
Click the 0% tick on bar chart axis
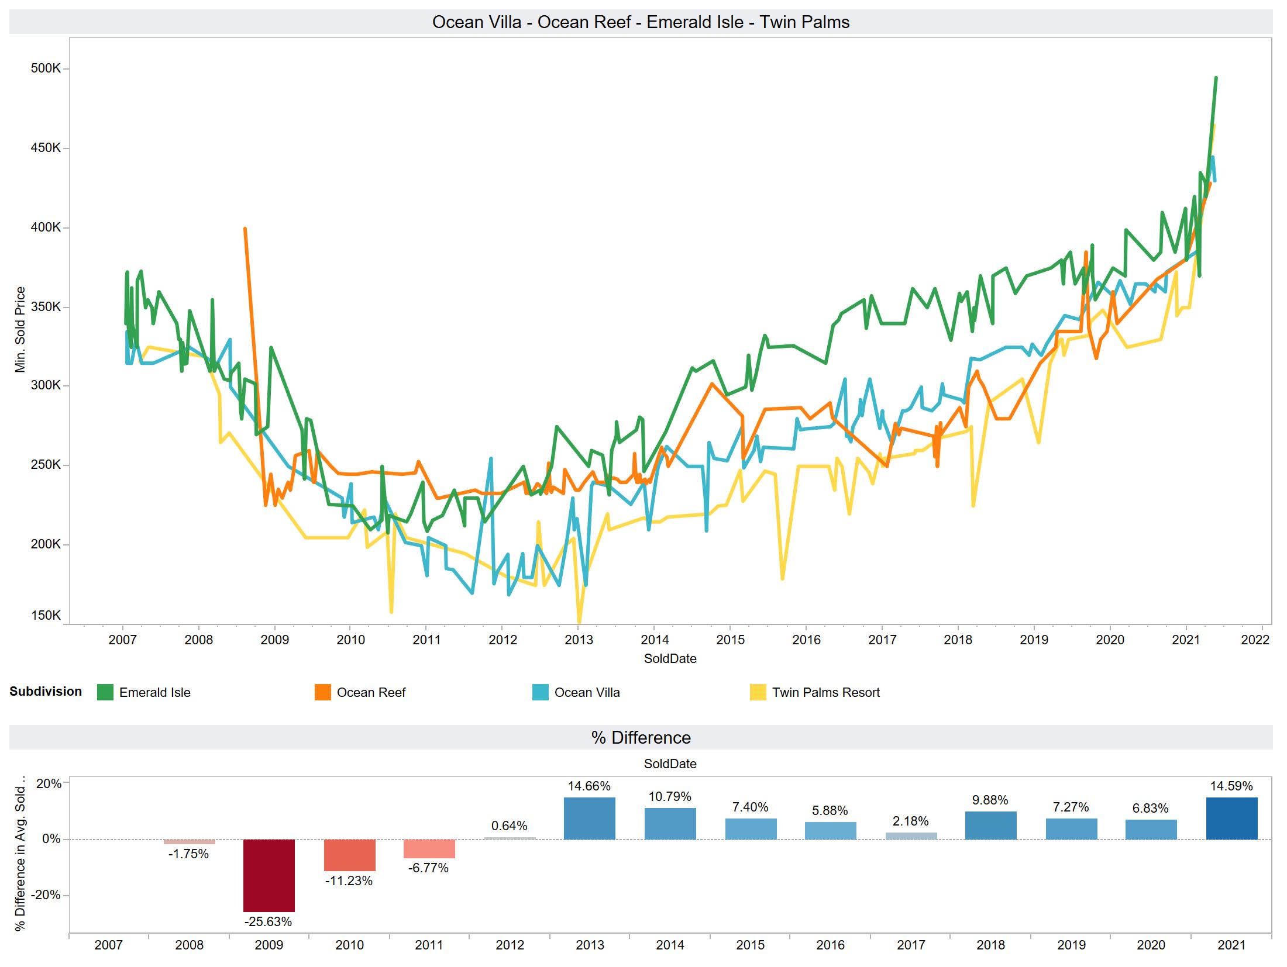52,840
